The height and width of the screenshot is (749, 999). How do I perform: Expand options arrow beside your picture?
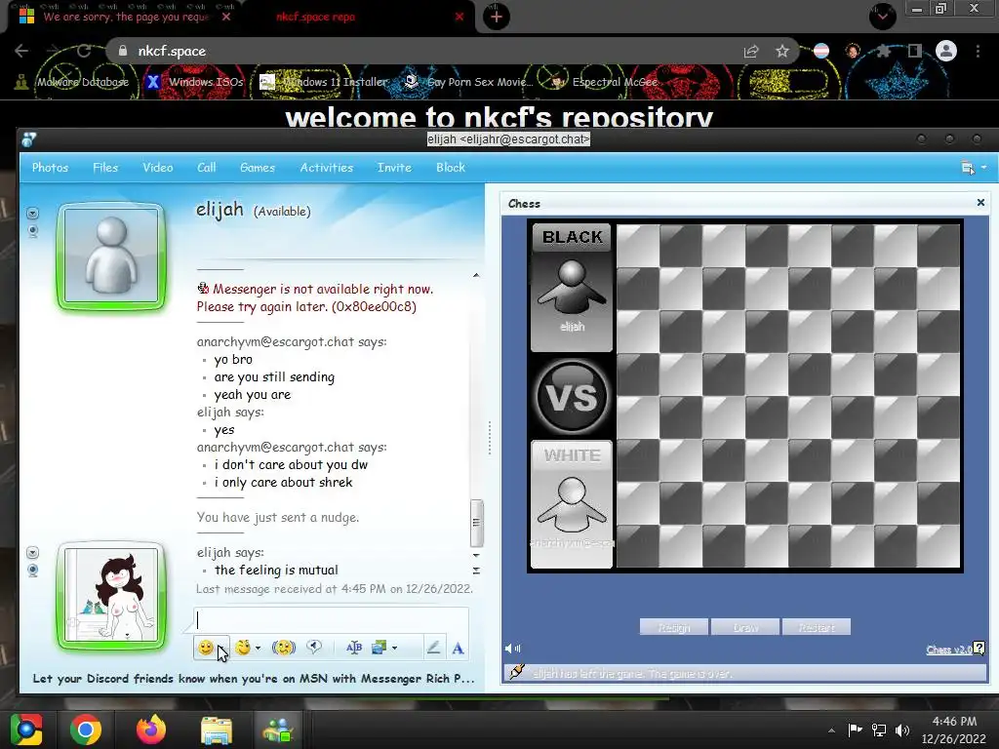(x=32, y=552)
